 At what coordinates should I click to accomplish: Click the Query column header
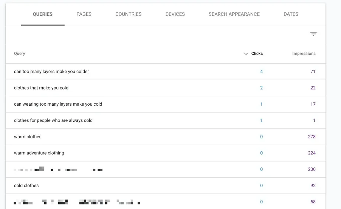coord(20,54)
